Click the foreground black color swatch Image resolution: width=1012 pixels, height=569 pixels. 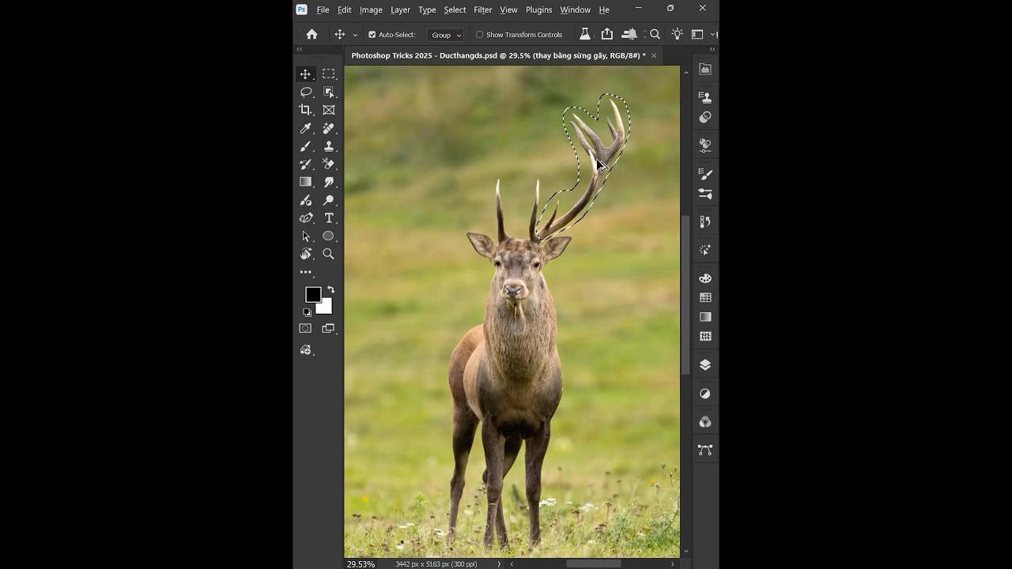(x=312, y=294)
